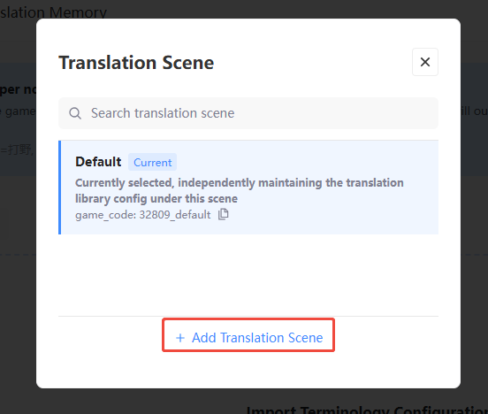Click the Translation Scene dialog title
488x414 pixels.
tap(136, 63)
